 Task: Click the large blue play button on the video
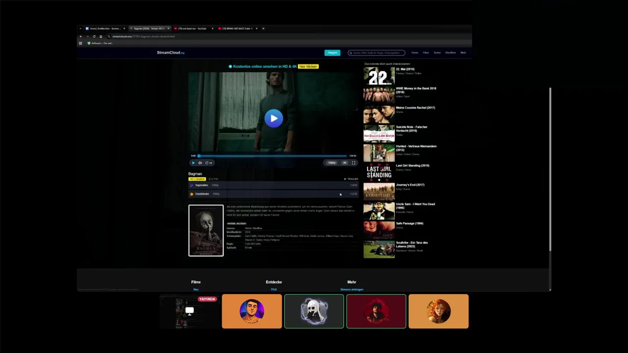[x=273, y=118]
